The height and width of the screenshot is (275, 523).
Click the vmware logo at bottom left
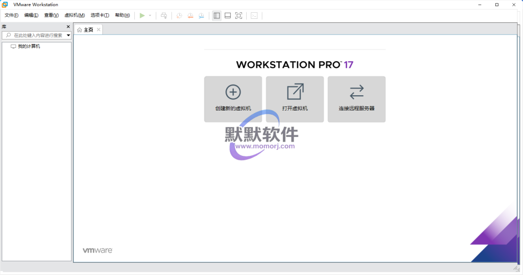pos(98,250)
